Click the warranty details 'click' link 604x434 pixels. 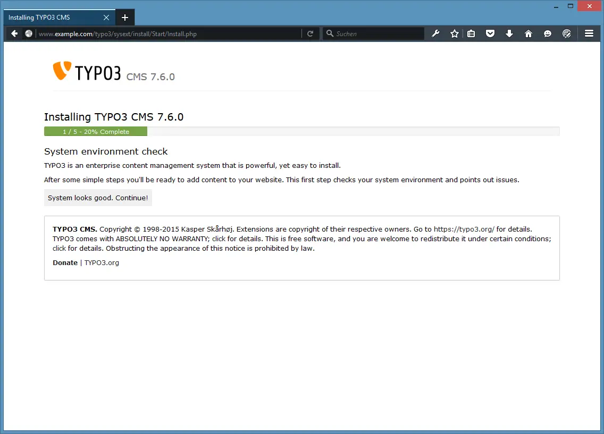(x=219, y=239)
